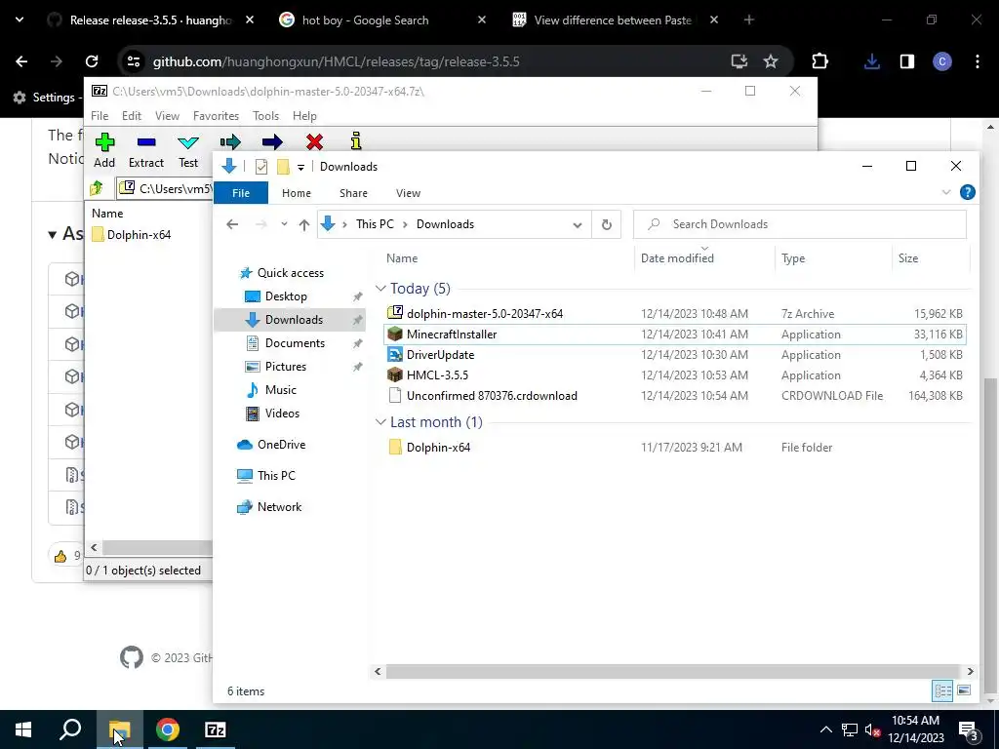This screenshot has height=749, width=999.
Task: Open Explorer help question-mark icon
Action: [967, 192]
